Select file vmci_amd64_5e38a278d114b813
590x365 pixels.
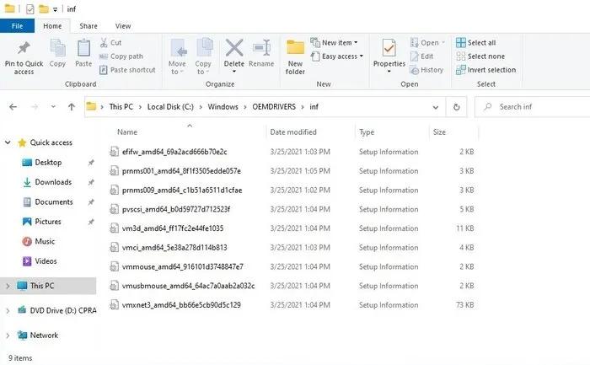coord(174,248)
